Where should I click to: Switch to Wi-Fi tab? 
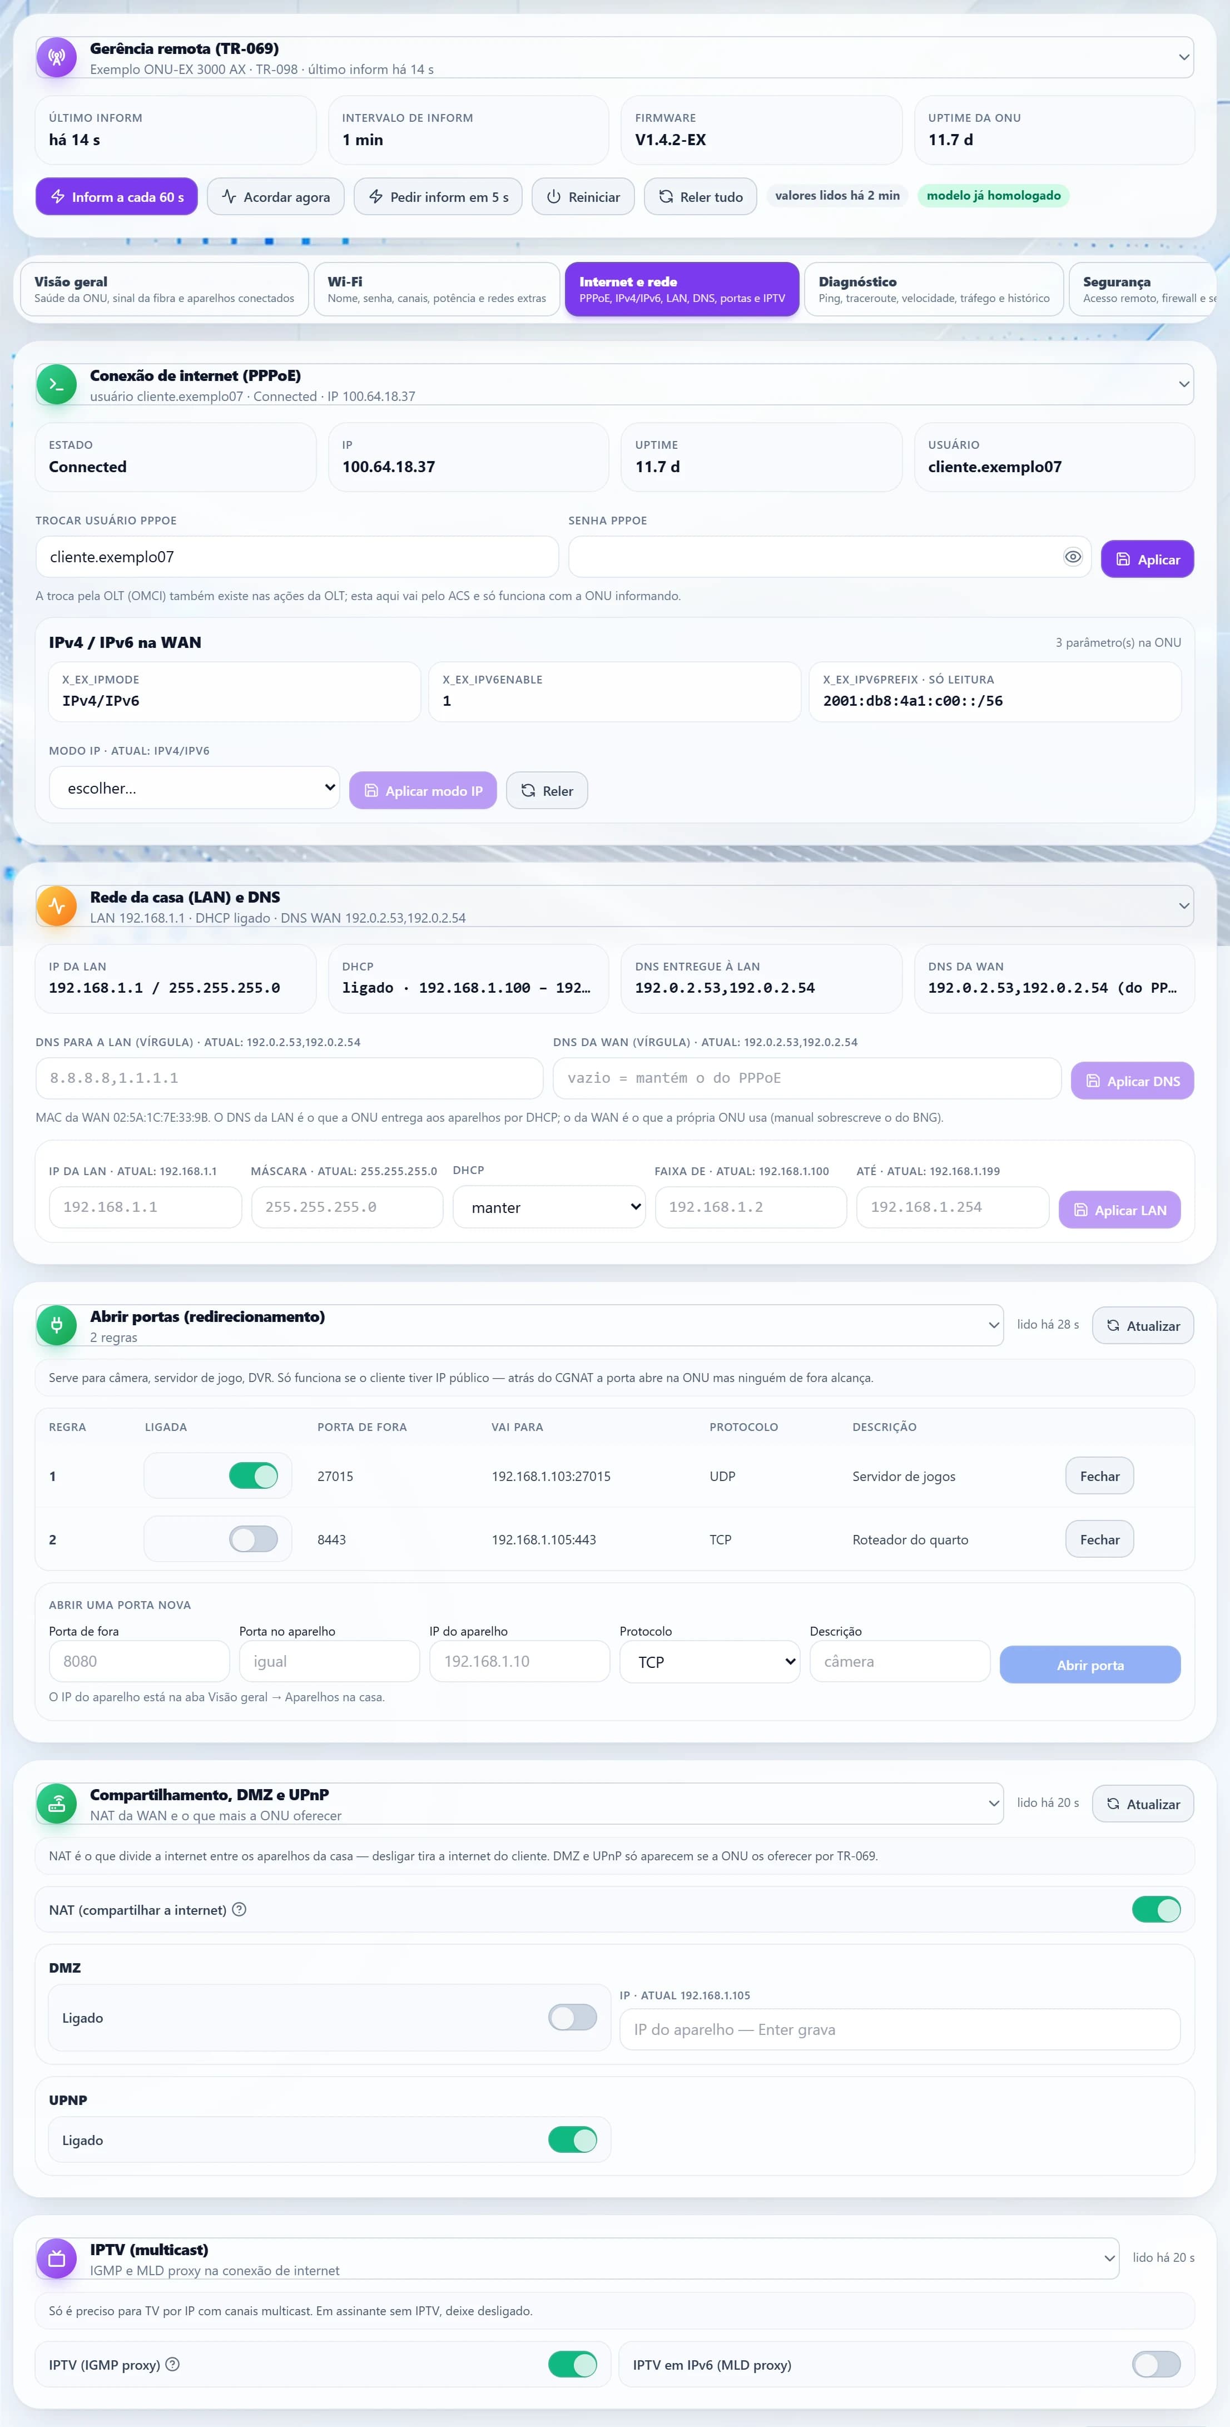437,288
